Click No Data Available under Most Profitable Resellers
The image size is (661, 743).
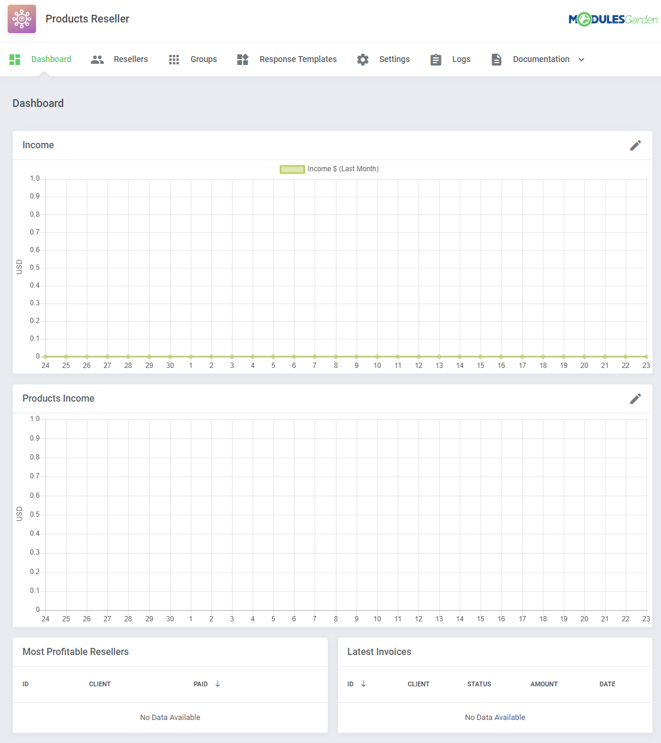tap(170, 718)
